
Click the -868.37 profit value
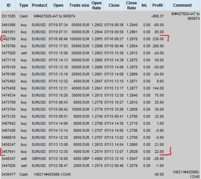(158, 16)
